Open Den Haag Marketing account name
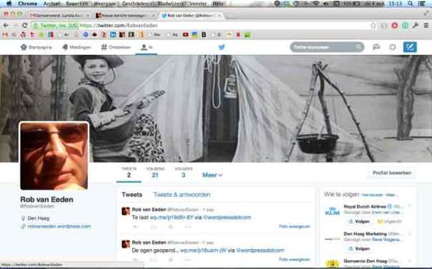 tap(365, 234)
